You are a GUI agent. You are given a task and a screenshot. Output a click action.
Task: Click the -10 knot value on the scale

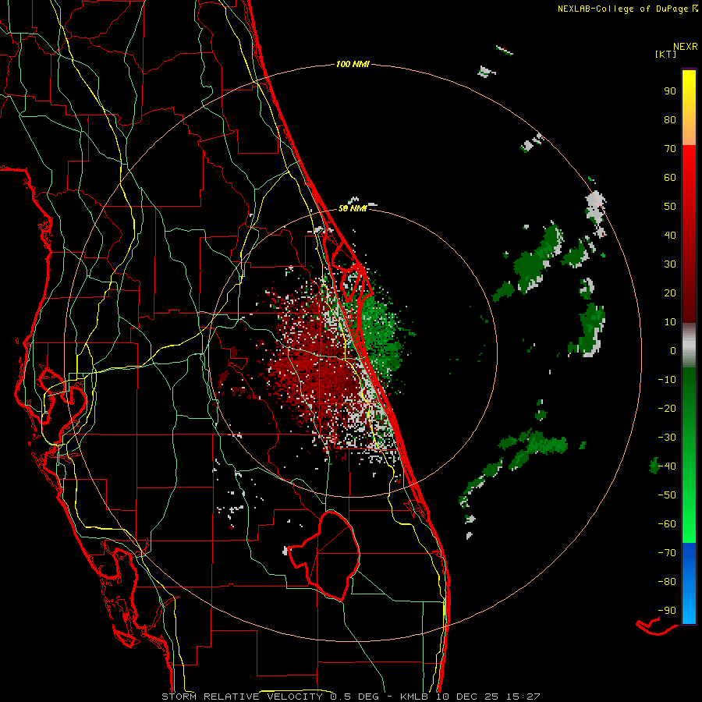point(667,380)
